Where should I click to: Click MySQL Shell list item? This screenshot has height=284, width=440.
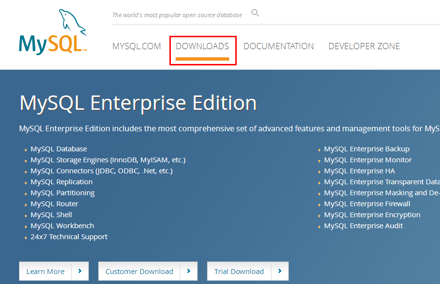[52, 215]
